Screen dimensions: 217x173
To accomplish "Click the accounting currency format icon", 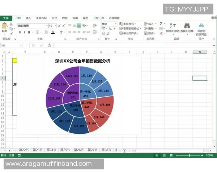I will pos(103,29).
